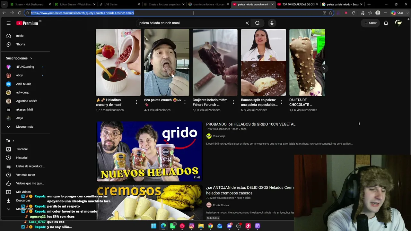Open the Rosita Cocina channel link
Viewport: 411px width, 231px height.
click(221, 205)
